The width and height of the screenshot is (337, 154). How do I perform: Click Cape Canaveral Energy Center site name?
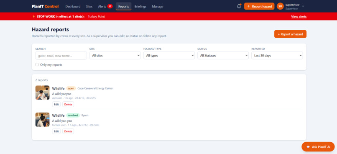(x=95, y=88)
